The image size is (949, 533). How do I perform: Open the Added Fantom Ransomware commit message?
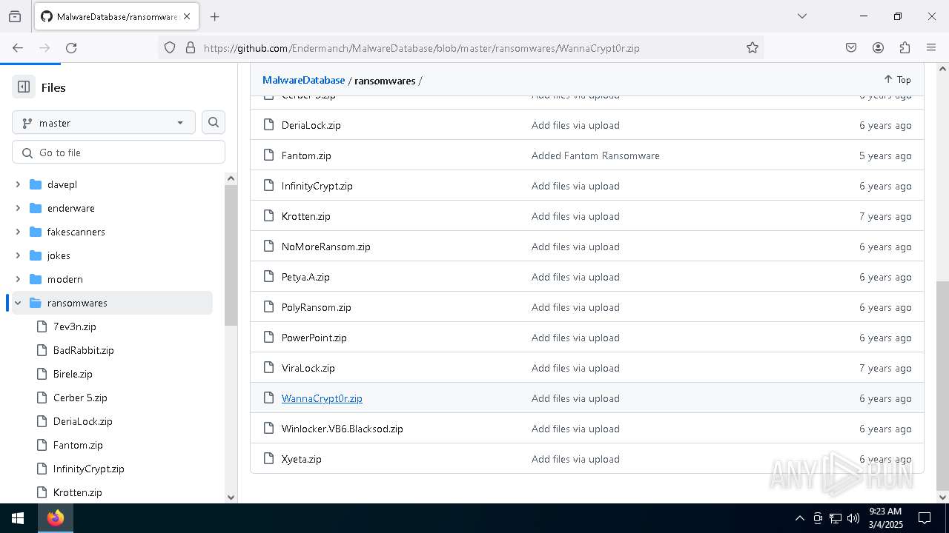pos(595,155)
